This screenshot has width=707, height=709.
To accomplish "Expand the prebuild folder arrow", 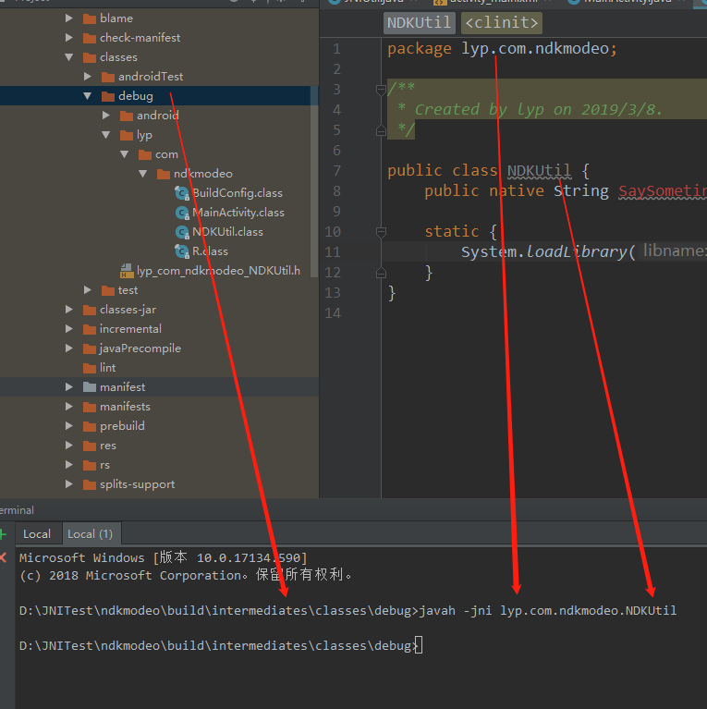I will click(69, 426).
